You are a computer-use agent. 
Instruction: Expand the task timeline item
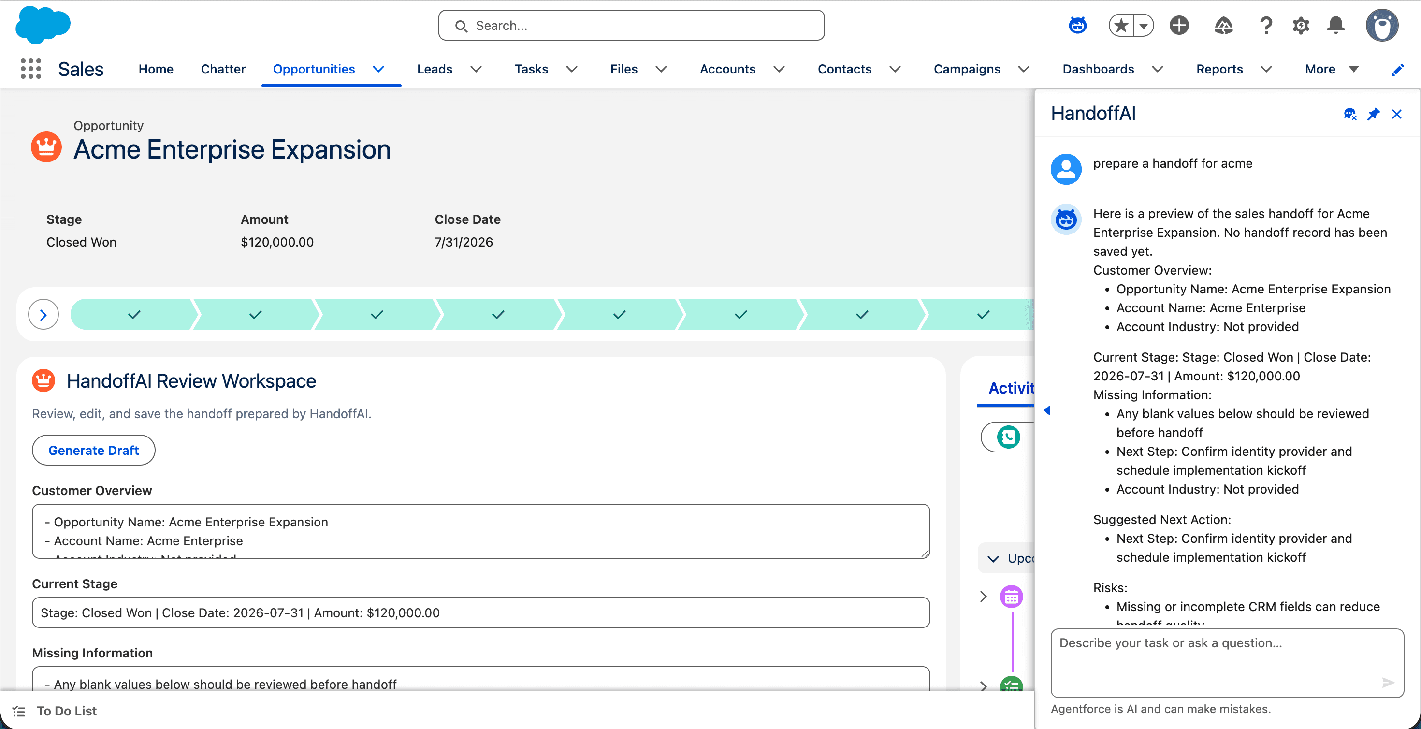coord(983,686)
